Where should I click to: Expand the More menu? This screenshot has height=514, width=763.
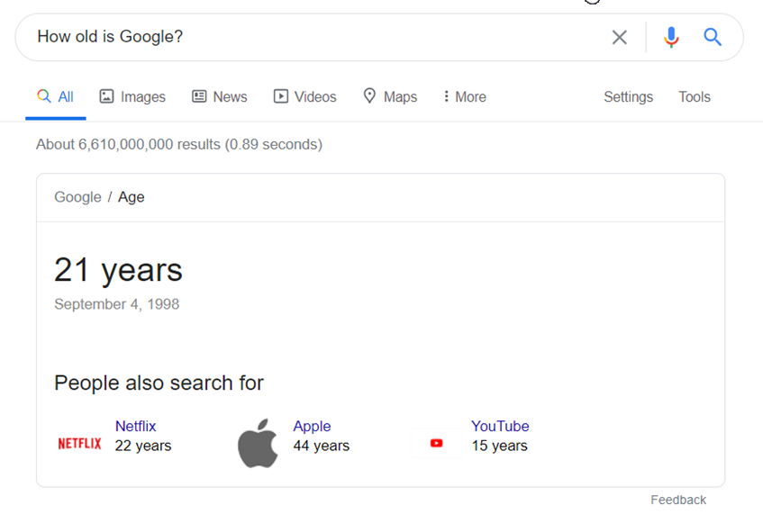[465, 97]
